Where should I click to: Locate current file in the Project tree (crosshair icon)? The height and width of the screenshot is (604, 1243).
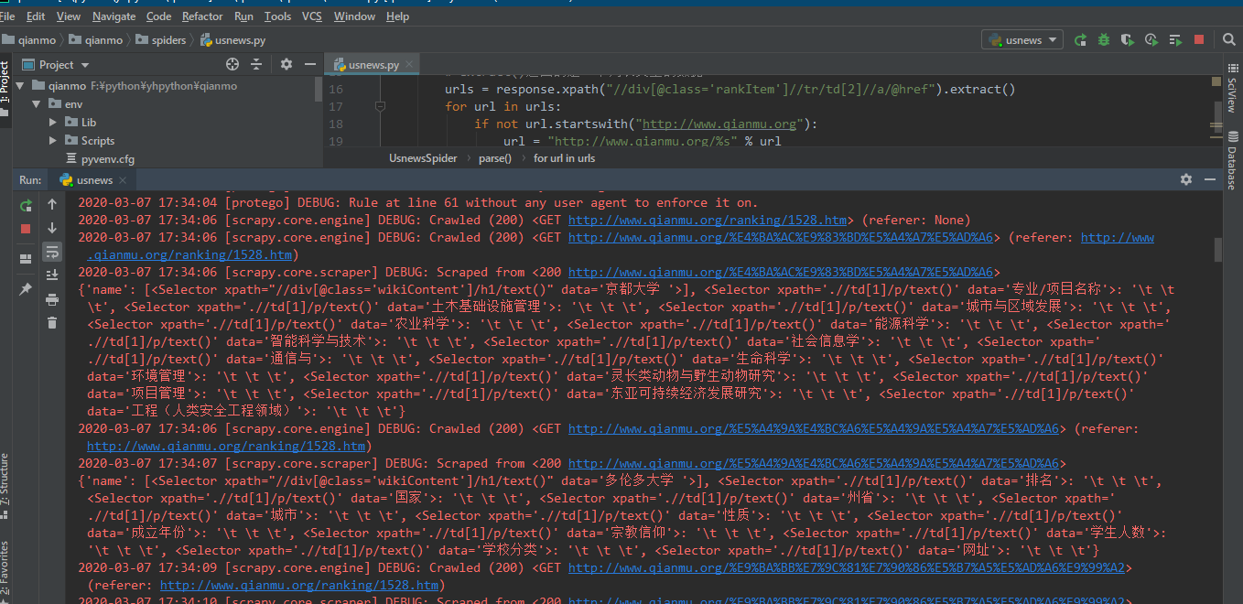(232, 65)
